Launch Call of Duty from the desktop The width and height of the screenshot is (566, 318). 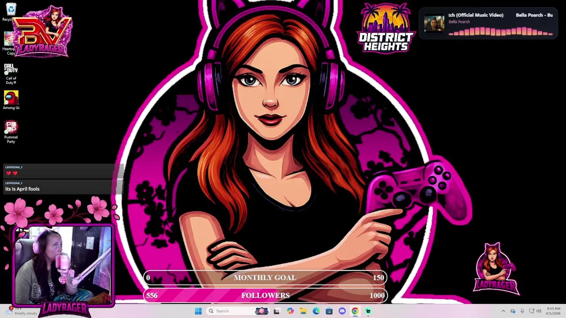point(11,74)
